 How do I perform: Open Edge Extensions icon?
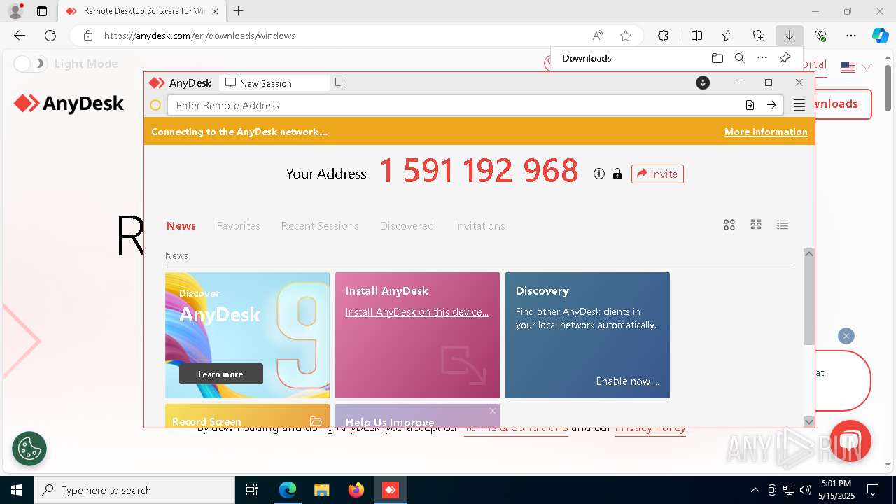(x=663, y=36)
